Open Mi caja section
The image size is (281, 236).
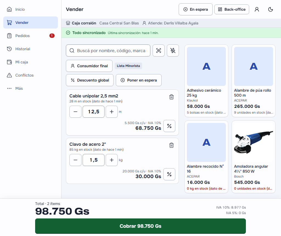coord(31,62)
